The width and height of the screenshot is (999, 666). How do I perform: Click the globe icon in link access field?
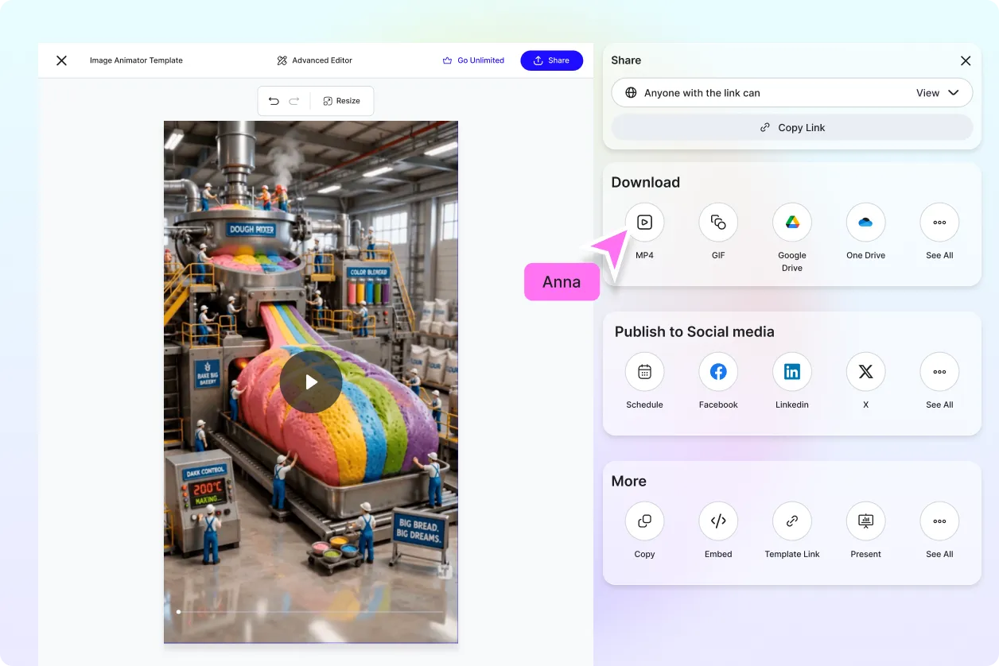click(631, 93)
